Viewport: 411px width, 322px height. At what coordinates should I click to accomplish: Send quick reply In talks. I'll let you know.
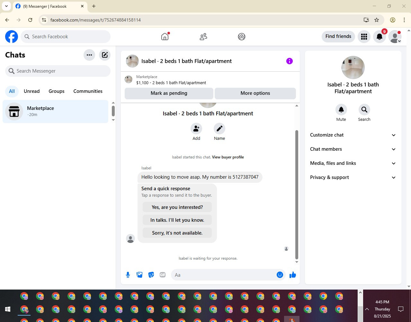pyautogui.click(x=177, y=220)
